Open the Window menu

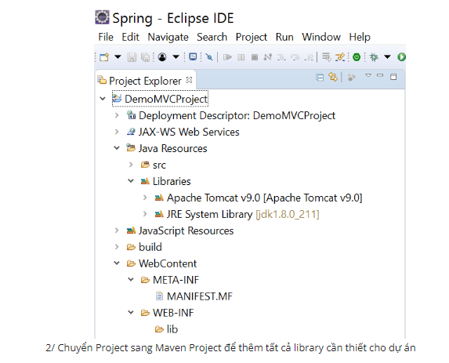point(321,37)
